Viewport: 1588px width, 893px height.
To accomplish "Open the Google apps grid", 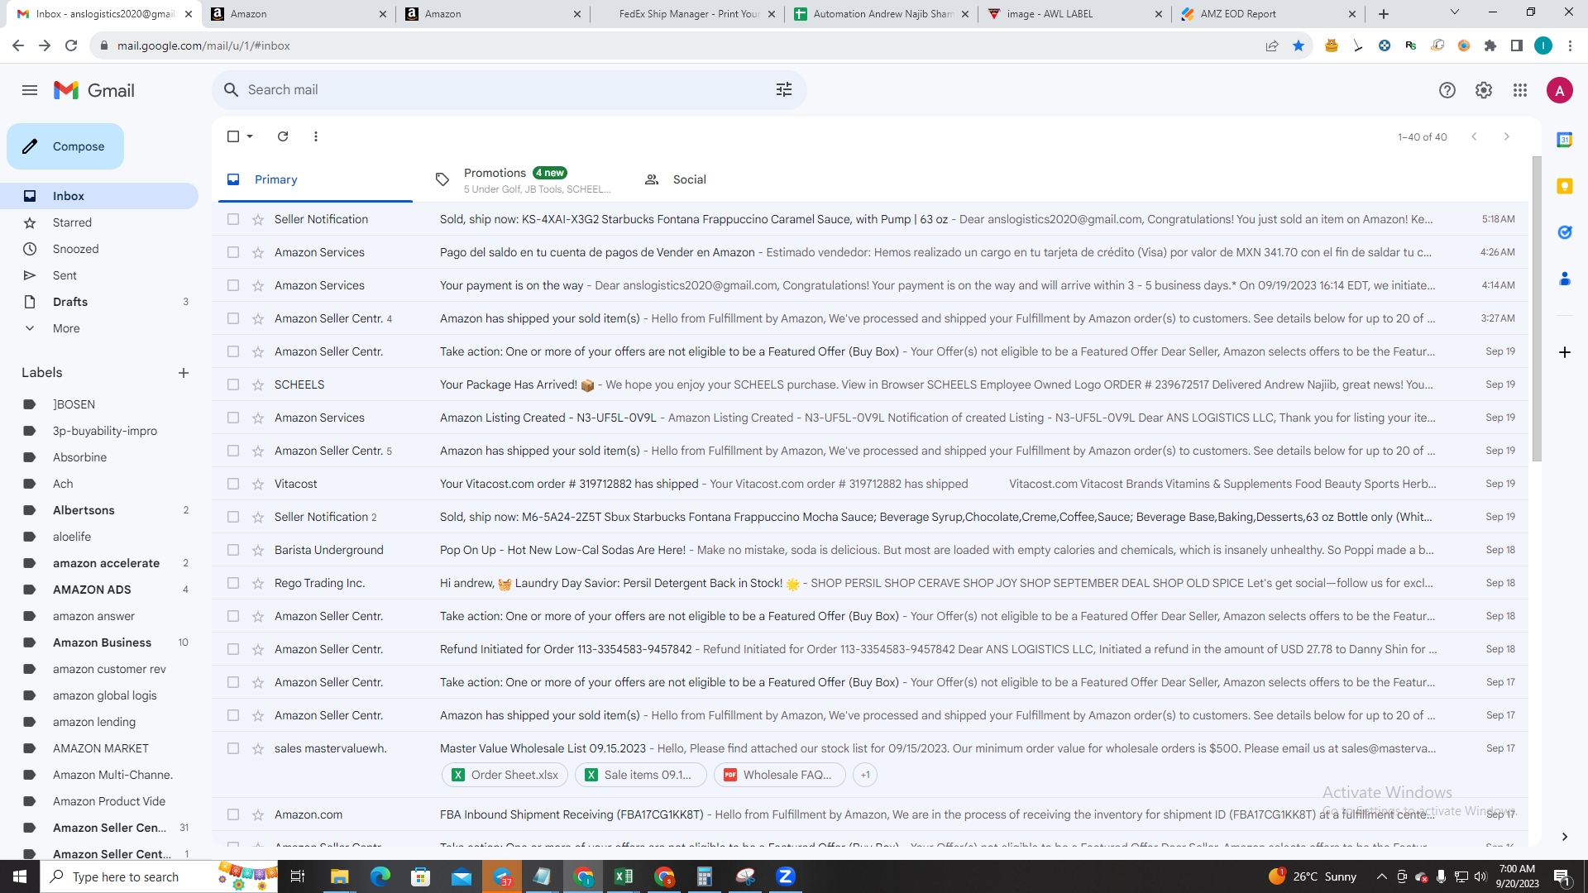I will (x=1520, y=90).
